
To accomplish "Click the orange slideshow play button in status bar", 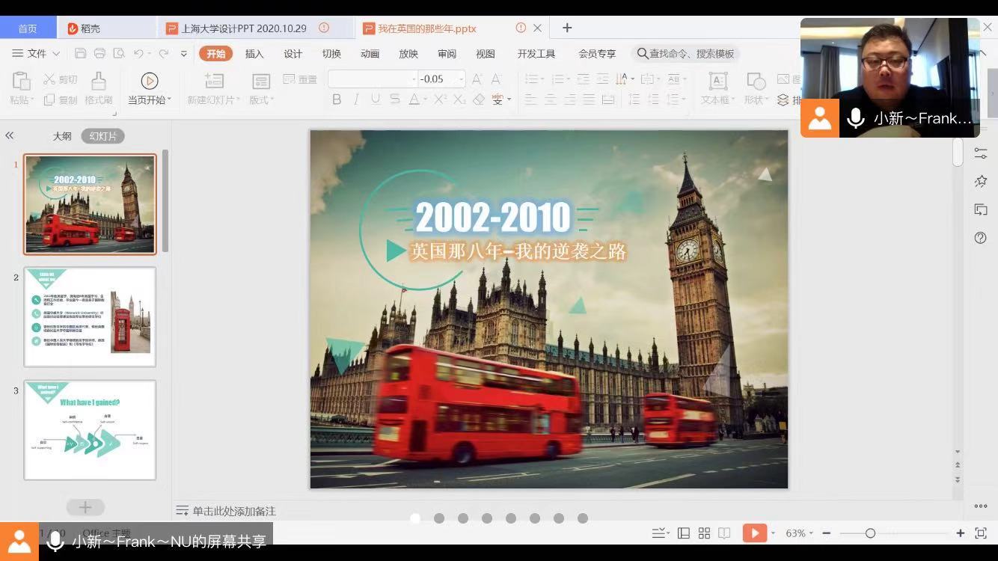I will click(x=754, y=533).
